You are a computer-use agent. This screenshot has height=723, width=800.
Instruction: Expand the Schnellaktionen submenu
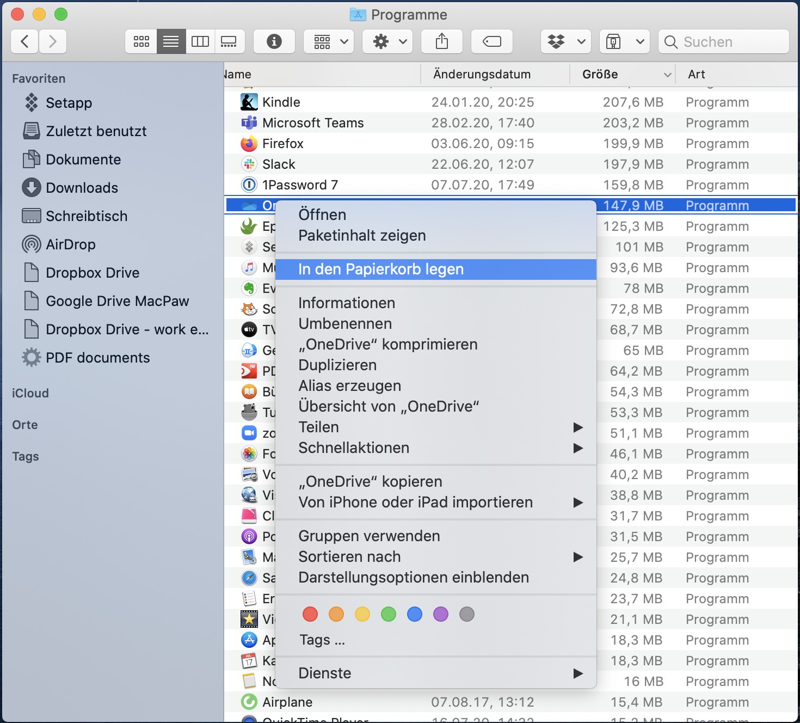(x=436, y=448)
